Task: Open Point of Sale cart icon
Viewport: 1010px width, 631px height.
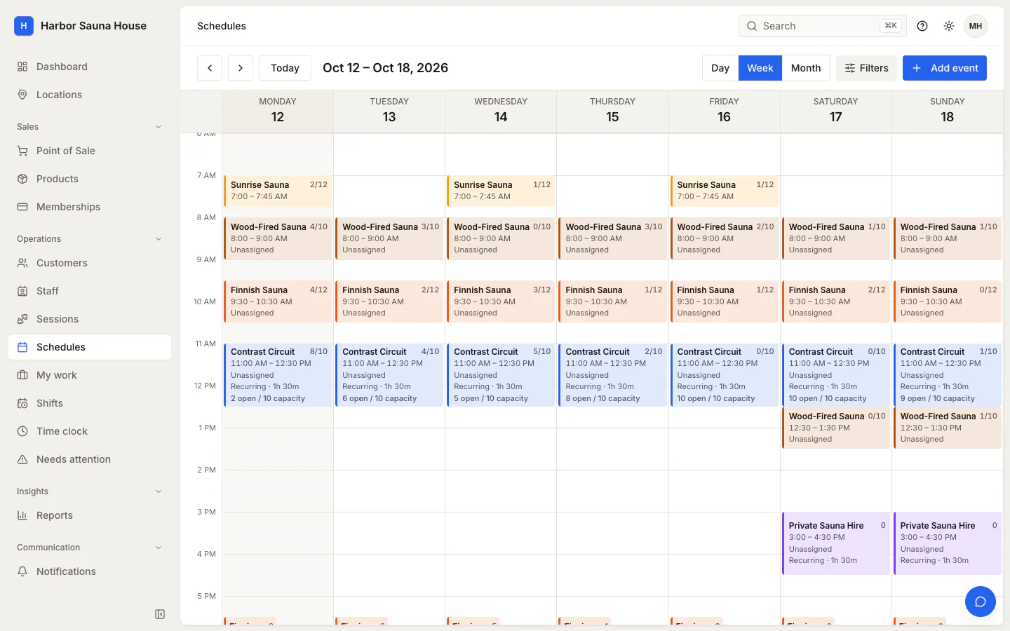Action: (x=22, y=151)
